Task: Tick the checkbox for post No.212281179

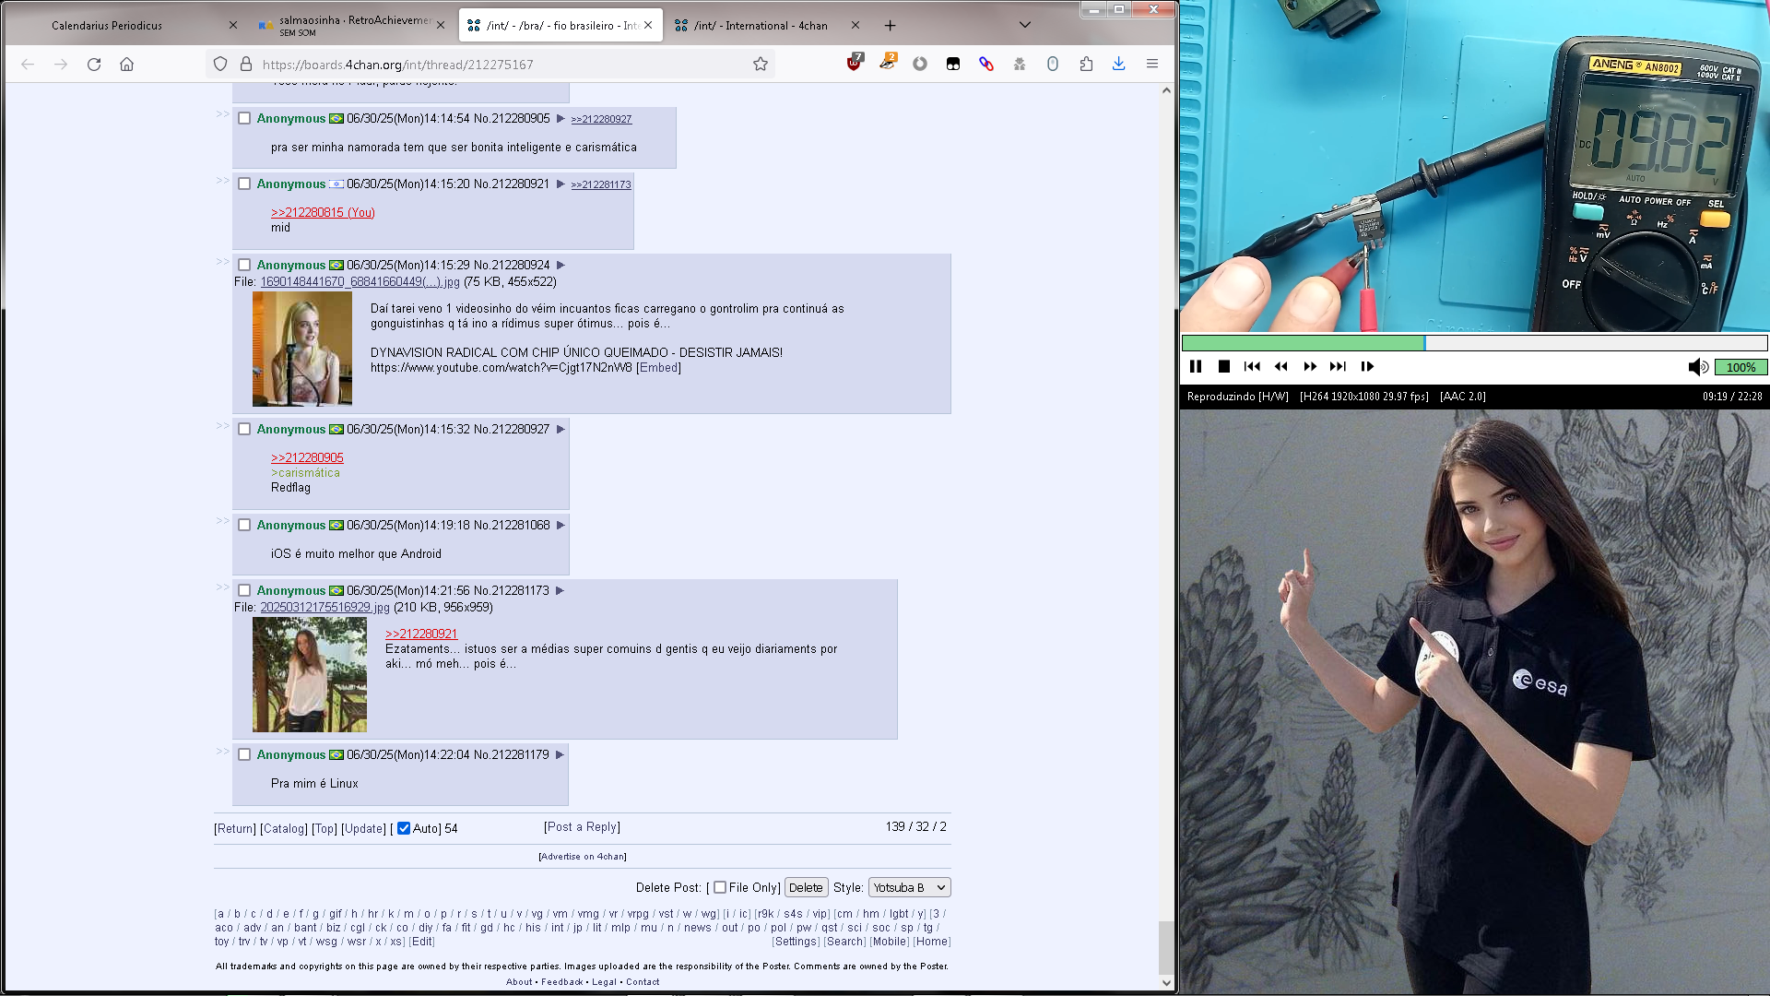Action: pos(244,754)
